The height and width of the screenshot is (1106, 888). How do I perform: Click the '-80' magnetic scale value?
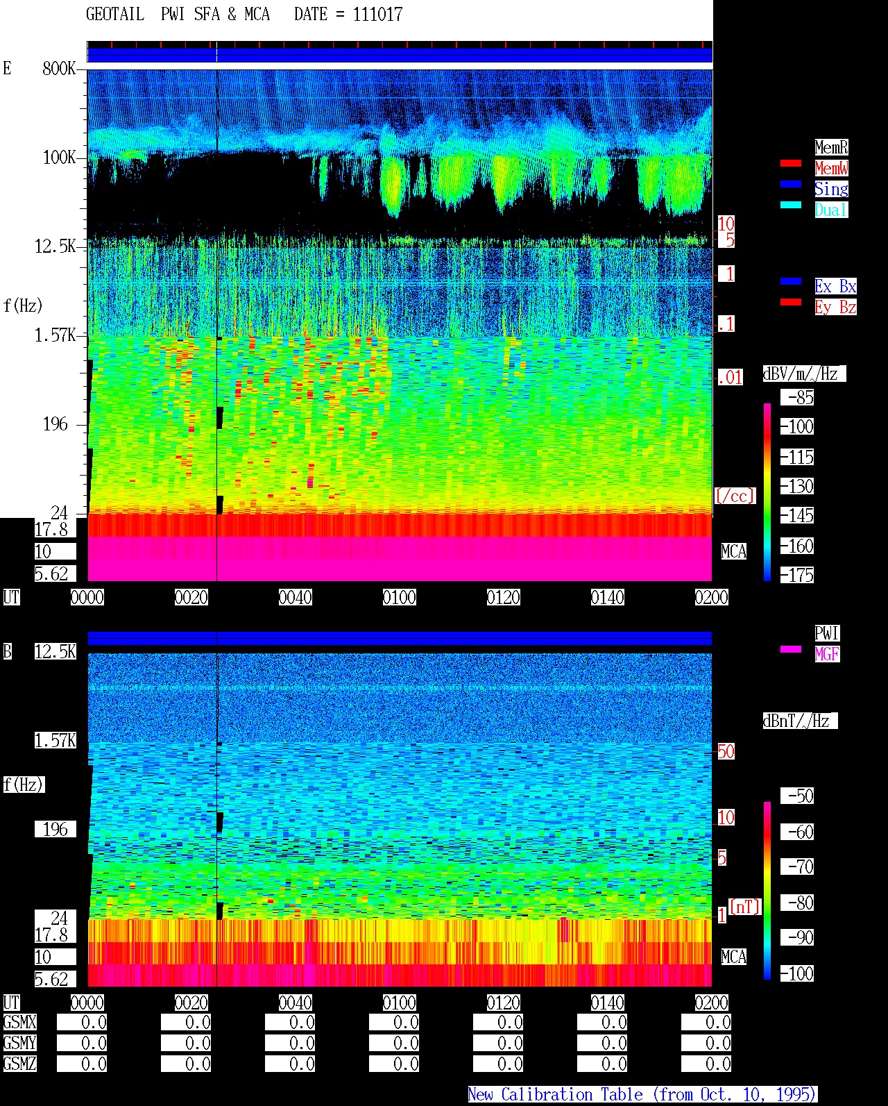click(797, 903)
